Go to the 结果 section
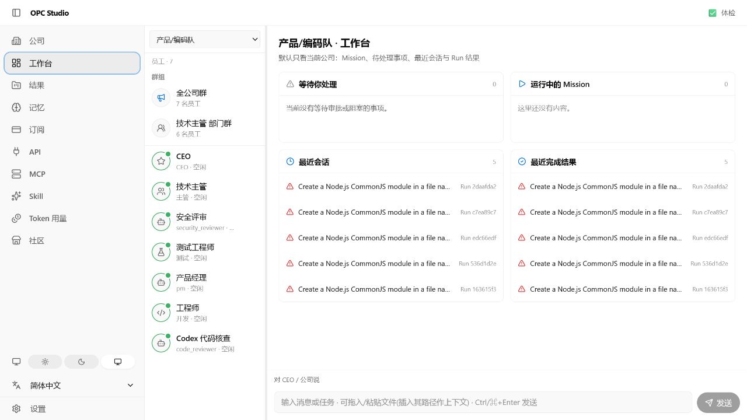This screenshot has width=747, height=420. coord(72,85)
